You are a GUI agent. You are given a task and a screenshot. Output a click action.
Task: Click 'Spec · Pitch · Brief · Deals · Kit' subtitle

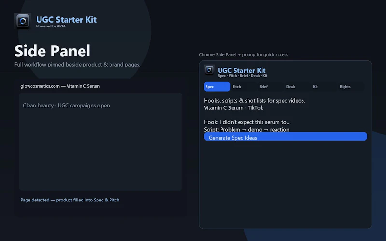pos(243,76)
